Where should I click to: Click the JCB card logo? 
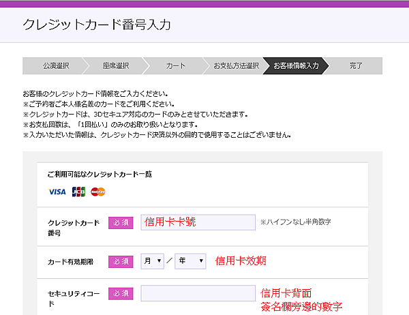(78, 192)
